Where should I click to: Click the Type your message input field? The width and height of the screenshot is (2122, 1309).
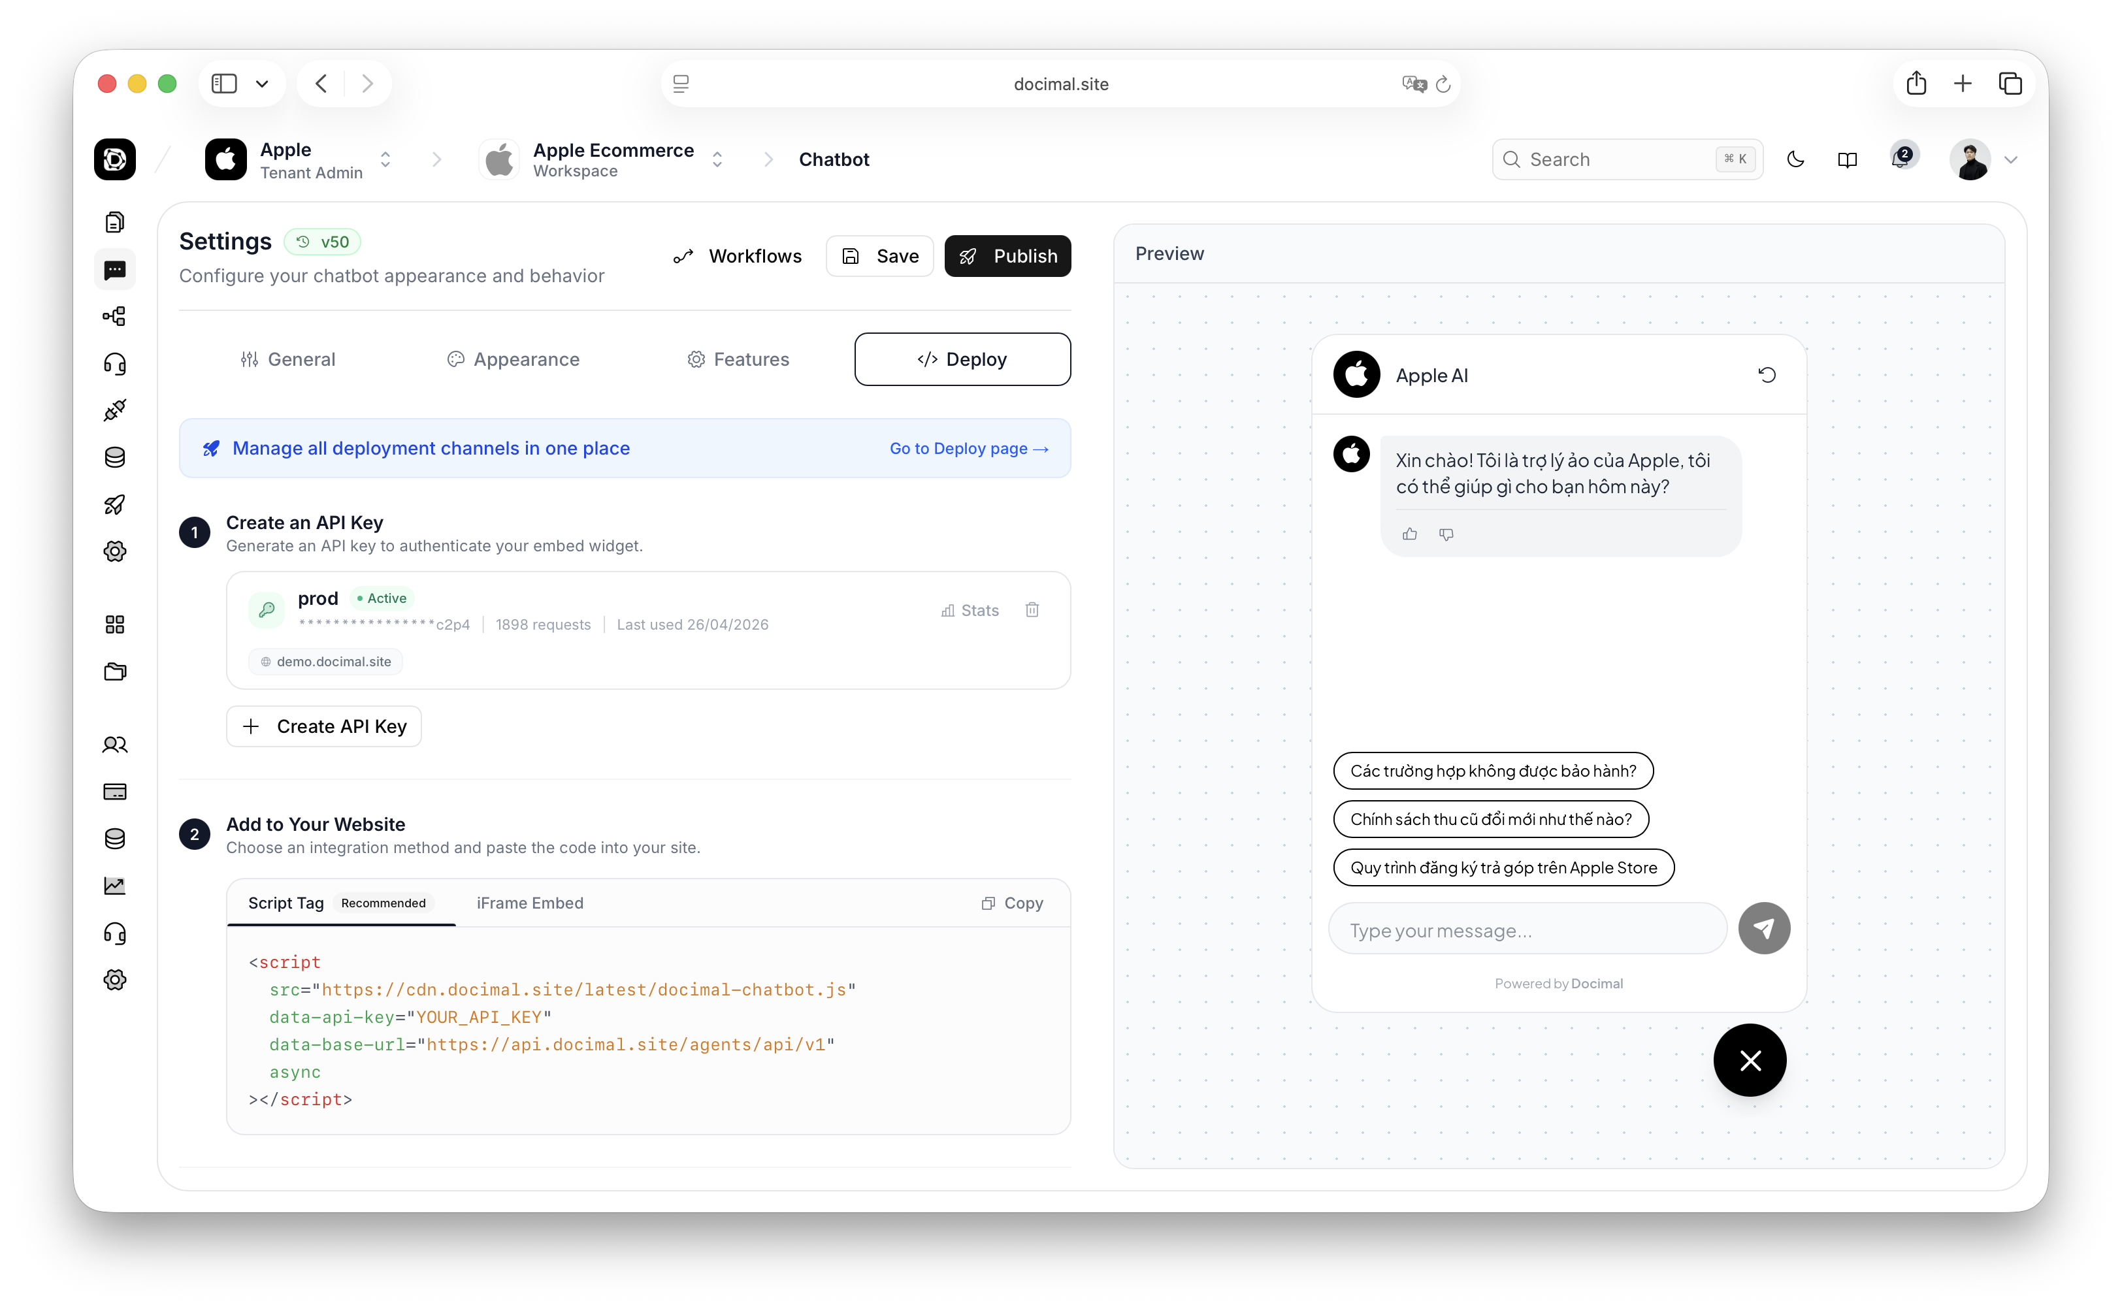pos(1527,931)
